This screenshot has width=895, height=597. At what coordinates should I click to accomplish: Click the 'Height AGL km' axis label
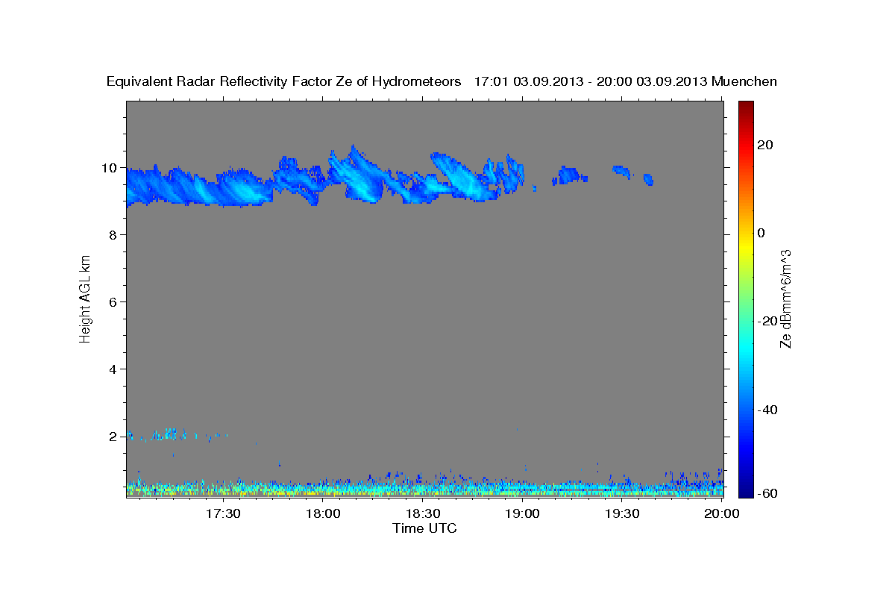(86, 298)
